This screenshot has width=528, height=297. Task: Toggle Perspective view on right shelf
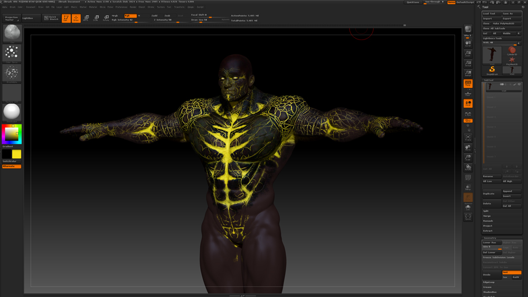(x=468, y=83)
